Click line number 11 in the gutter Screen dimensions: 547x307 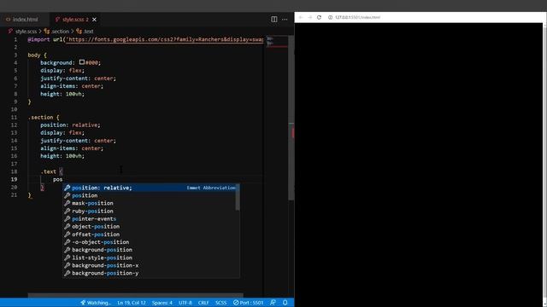tap(14, 118)
